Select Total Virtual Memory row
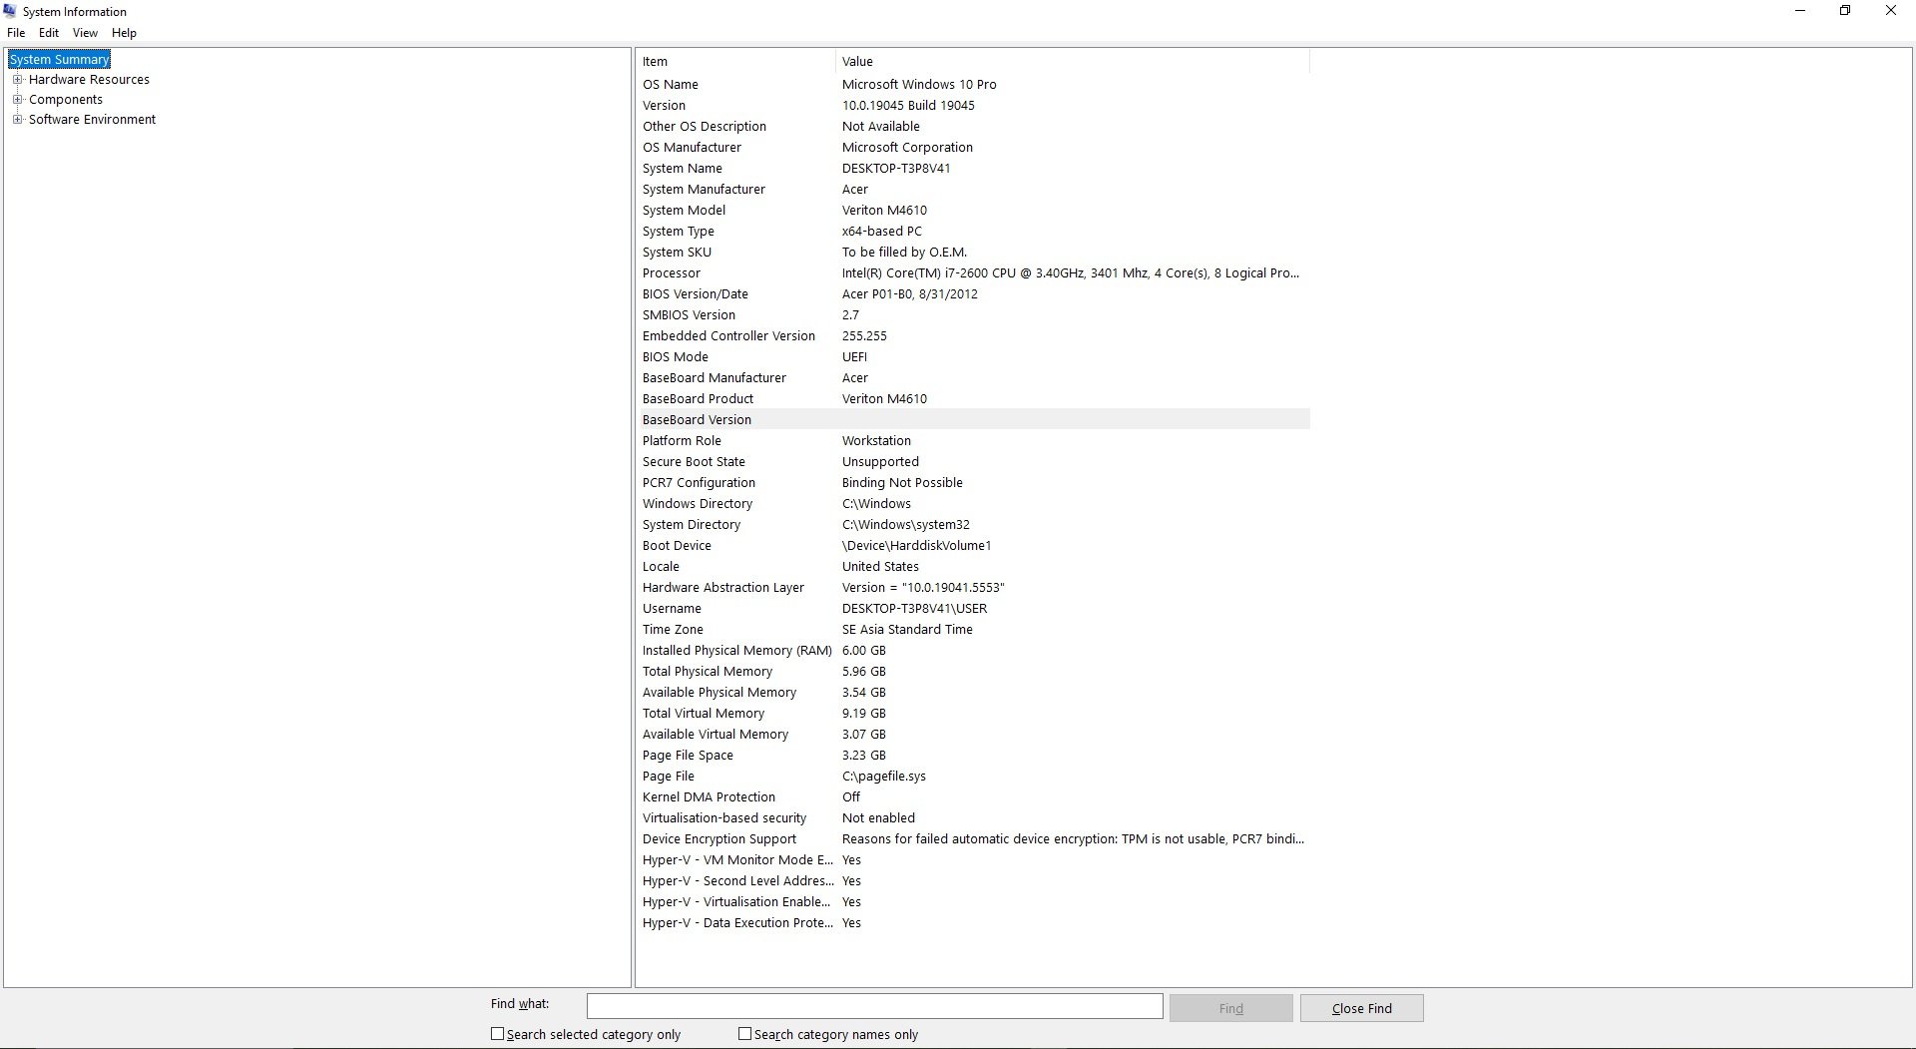1916x1049 pixels. [x=973, y=714]
